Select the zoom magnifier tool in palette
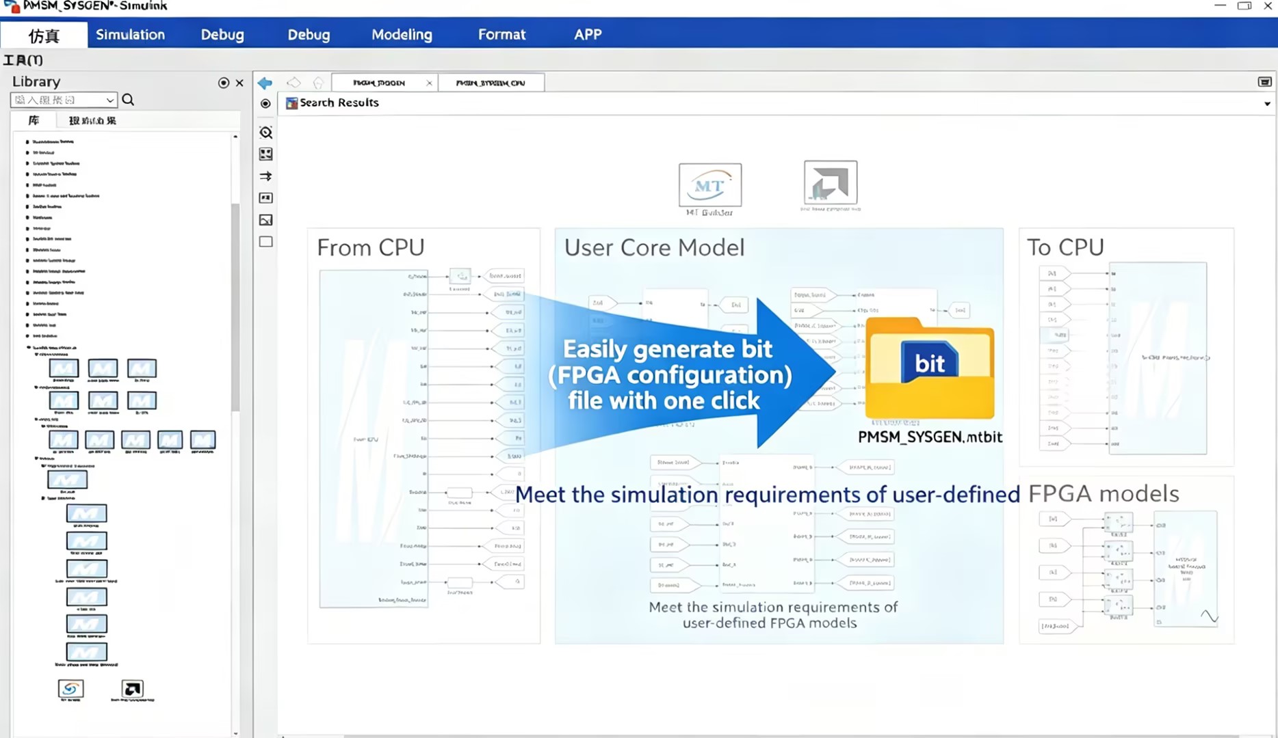 tap(266, 133)
